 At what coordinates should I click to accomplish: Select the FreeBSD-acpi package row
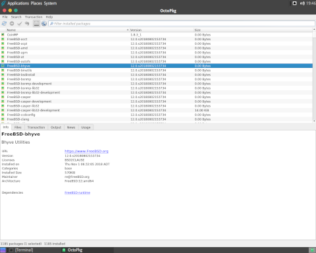[x=156, y=43]
